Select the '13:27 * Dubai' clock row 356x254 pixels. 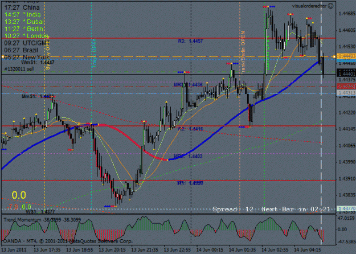coord(24,22)
